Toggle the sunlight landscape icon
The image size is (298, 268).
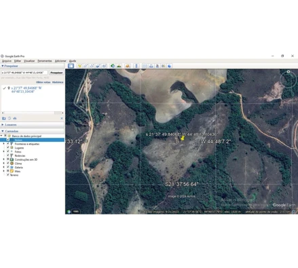[119, 66]
